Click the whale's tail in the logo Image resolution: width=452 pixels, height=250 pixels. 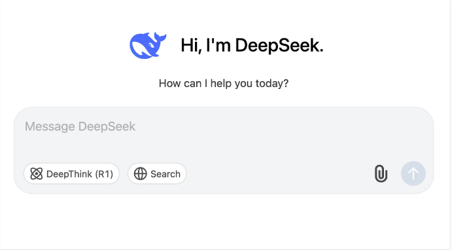pos(160,38)
